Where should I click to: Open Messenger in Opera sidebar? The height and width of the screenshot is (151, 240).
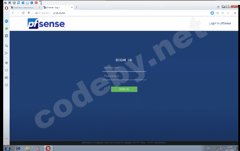[6, 21]
